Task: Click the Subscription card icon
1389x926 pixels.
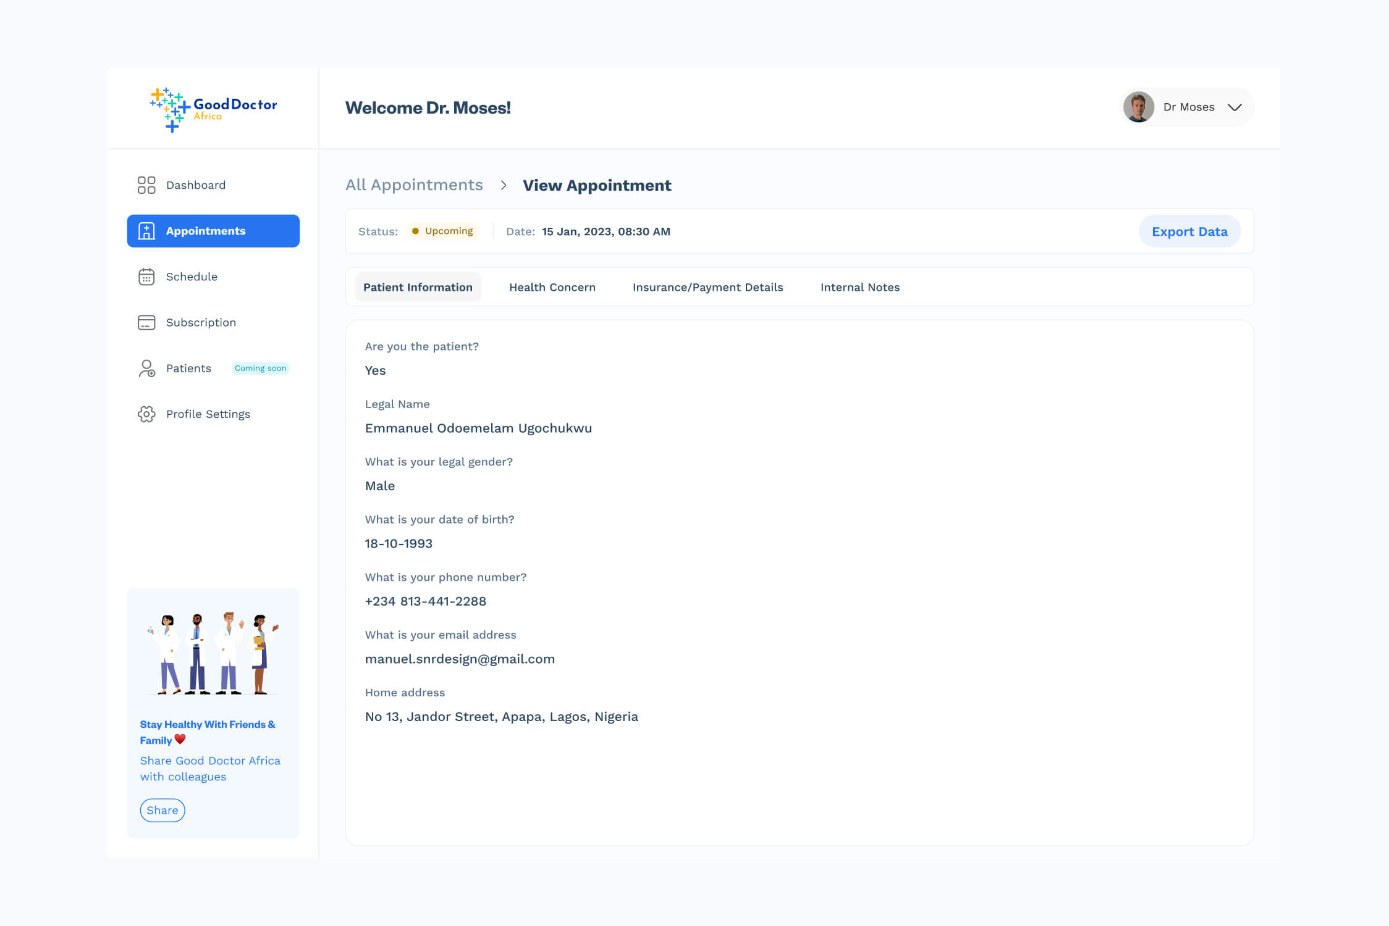Action: [x=146, y=322]
